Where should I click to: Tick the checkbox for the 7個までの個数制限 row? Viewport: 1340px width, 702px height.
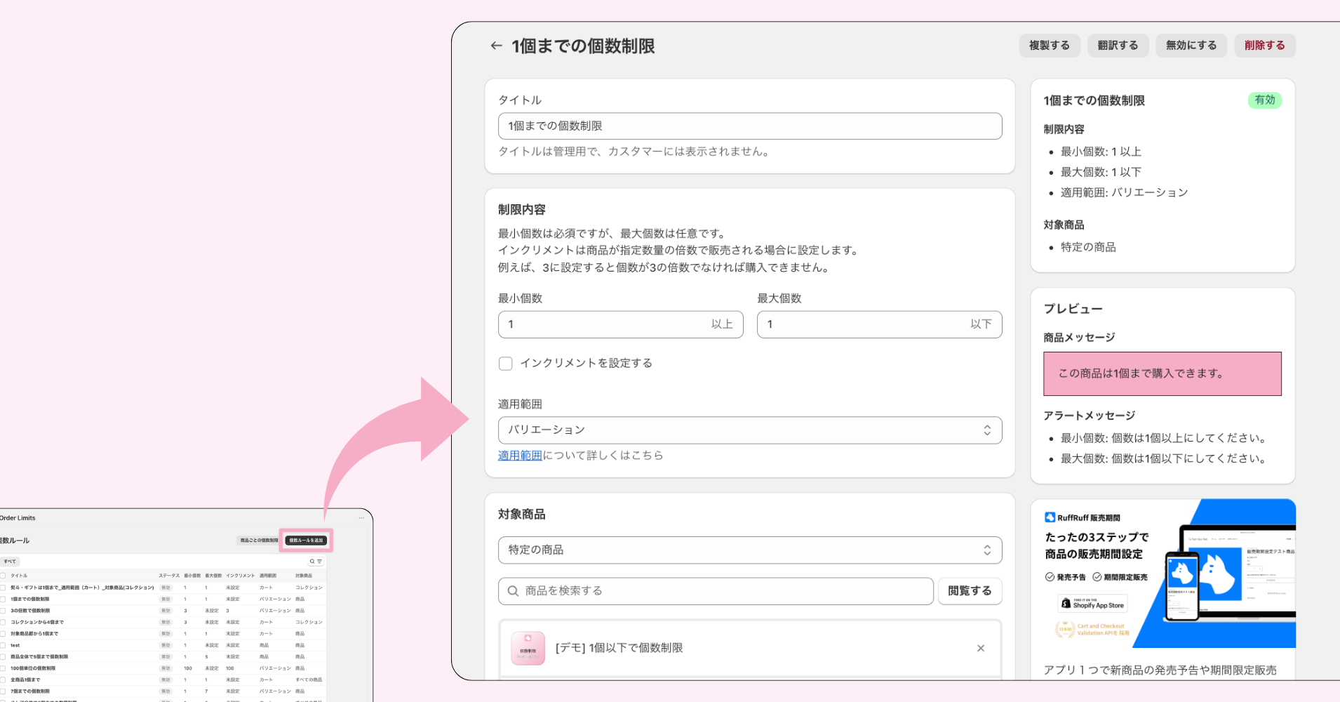3,691
